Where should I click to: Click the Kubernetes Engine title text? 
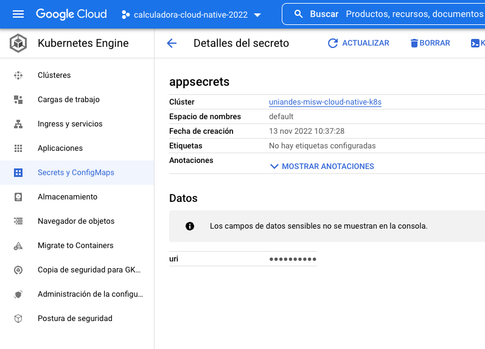click(83, 43)
